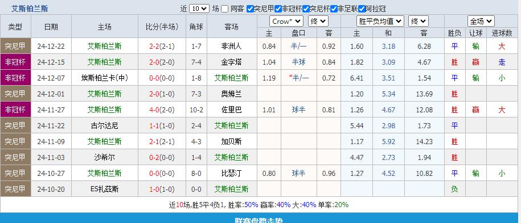Click home team ES扎兹斯
521x223 pixels.
point(105,189)
